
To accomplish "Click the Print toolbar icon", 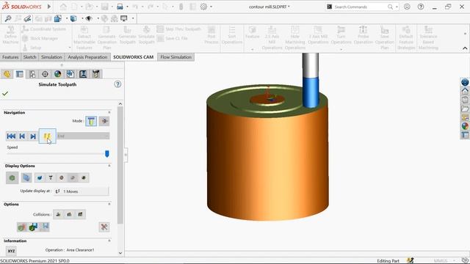I will (x=120, y=7).
